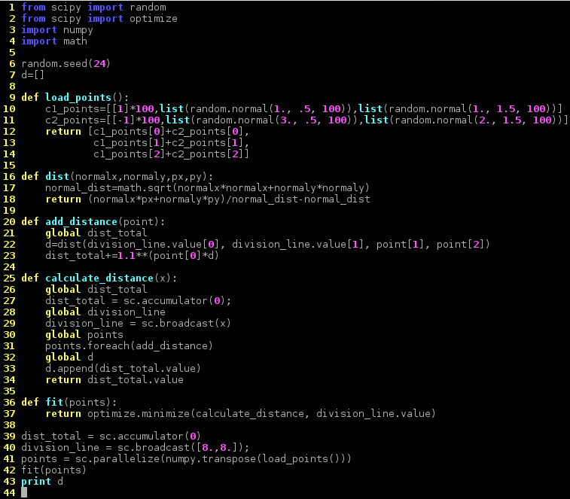Viewport: 570px width, 499px height.
Task: Click 'd=[]' on line 7
Action: click(x=32, y=75)
